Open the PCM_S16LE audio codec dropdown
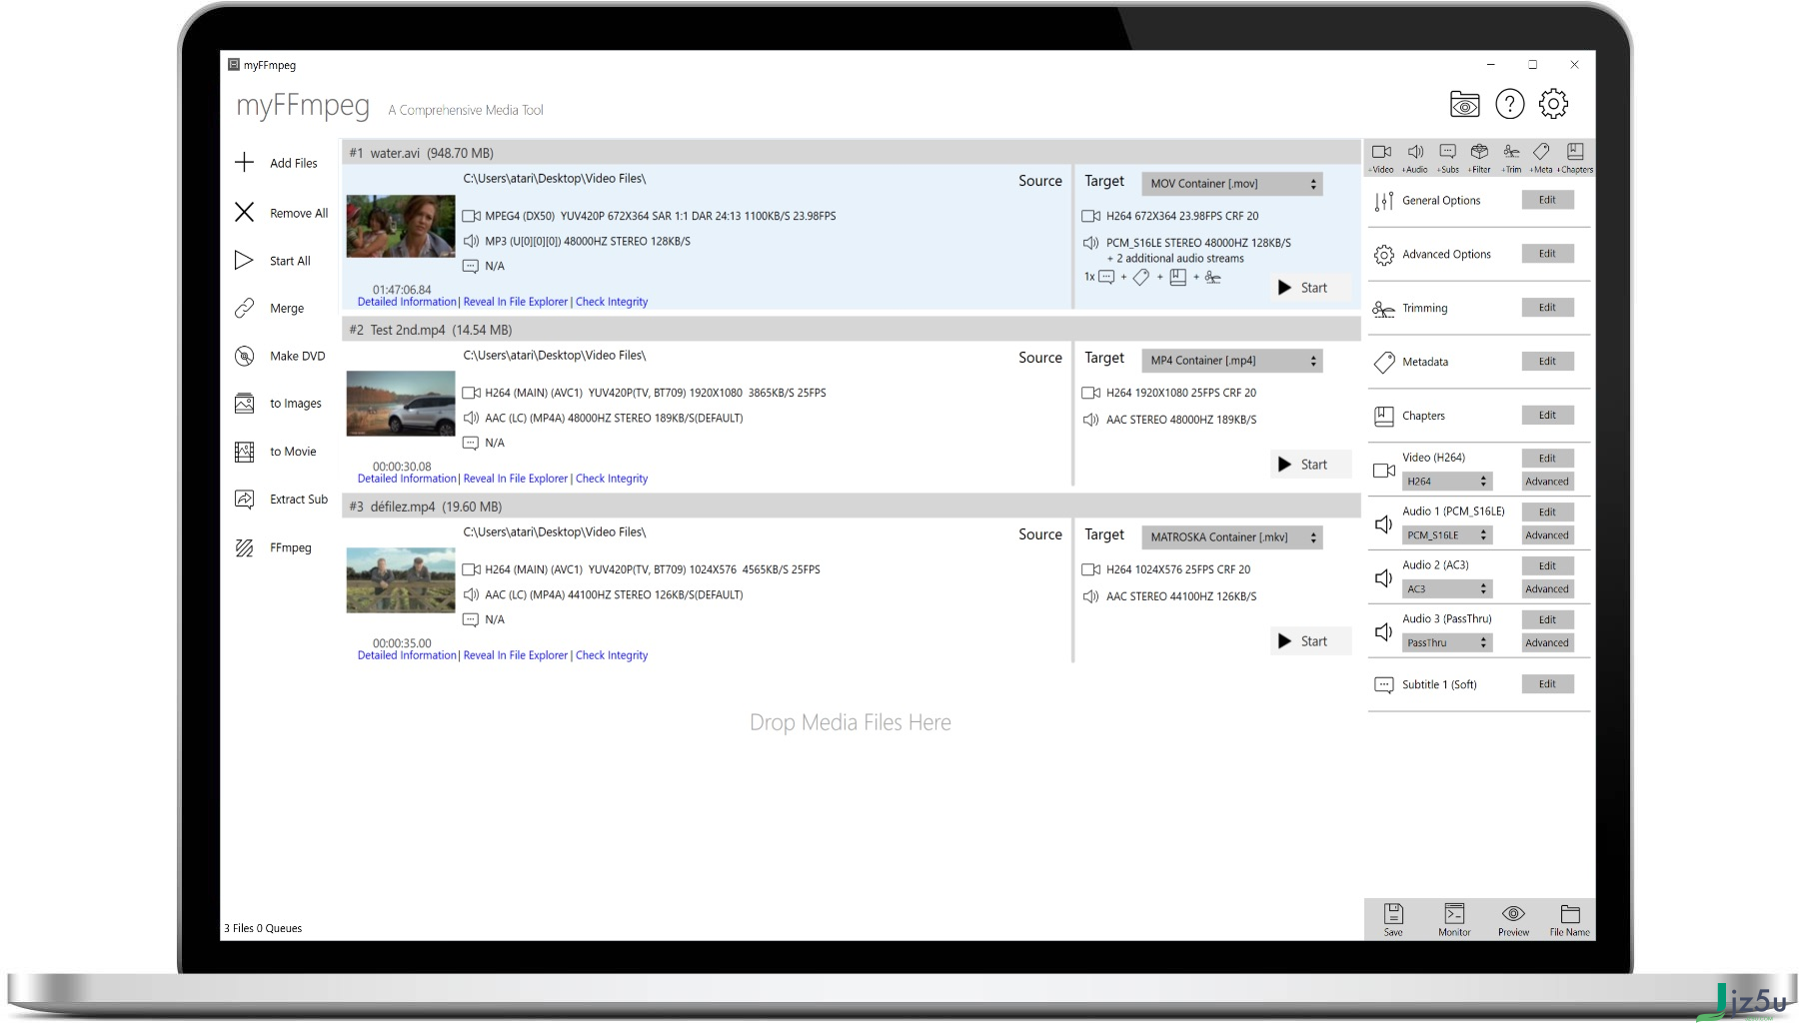Viewport: 1799px width, 1023px height. [1447, 535]
